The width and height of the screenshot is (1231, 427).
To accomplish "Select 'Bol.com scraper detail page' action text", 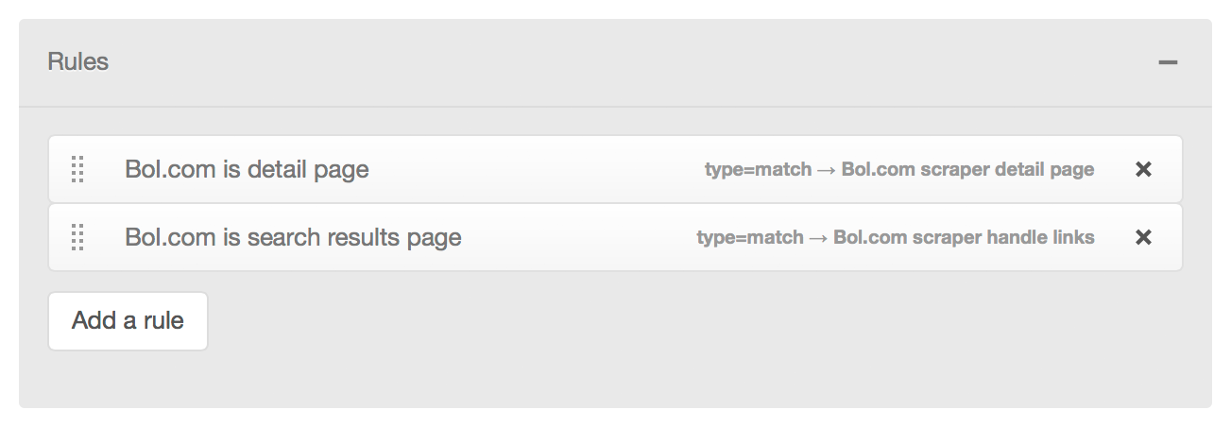I will point(967,170).
